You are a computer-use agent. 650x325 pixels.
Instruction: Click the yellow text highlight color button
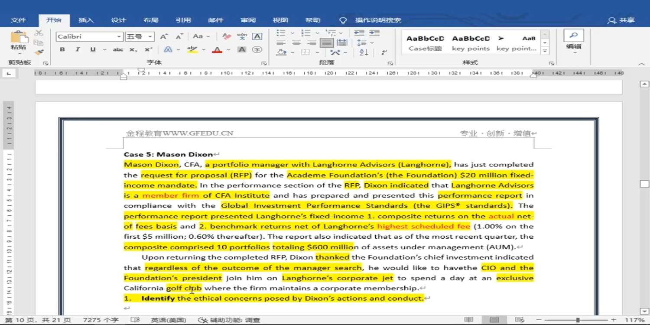pos(192,50)
